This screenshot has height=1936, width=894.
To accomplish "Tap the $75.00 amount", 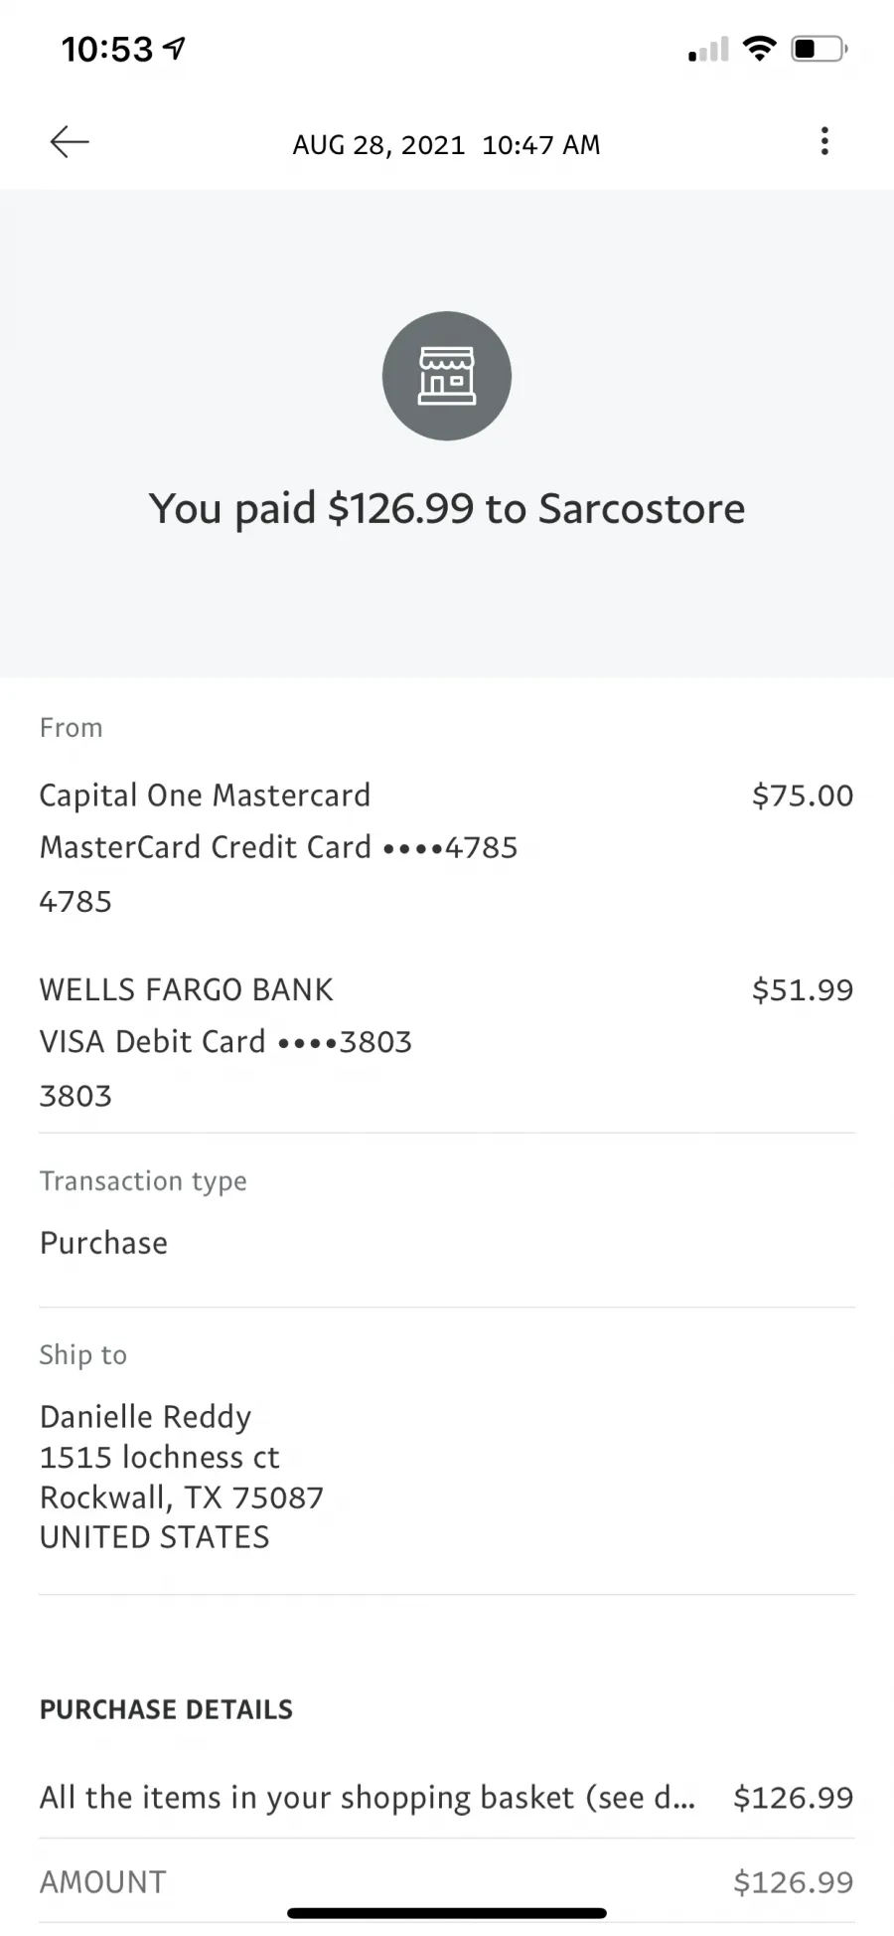I will click(803, 795).
